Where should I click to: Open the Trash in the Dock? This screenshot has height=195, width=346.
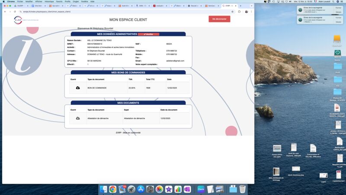(x=243, y=189)
